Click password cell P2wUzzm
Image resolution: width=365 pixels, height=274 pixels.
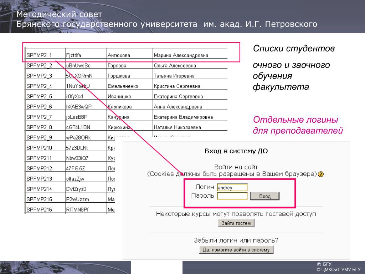click(86, 197)
